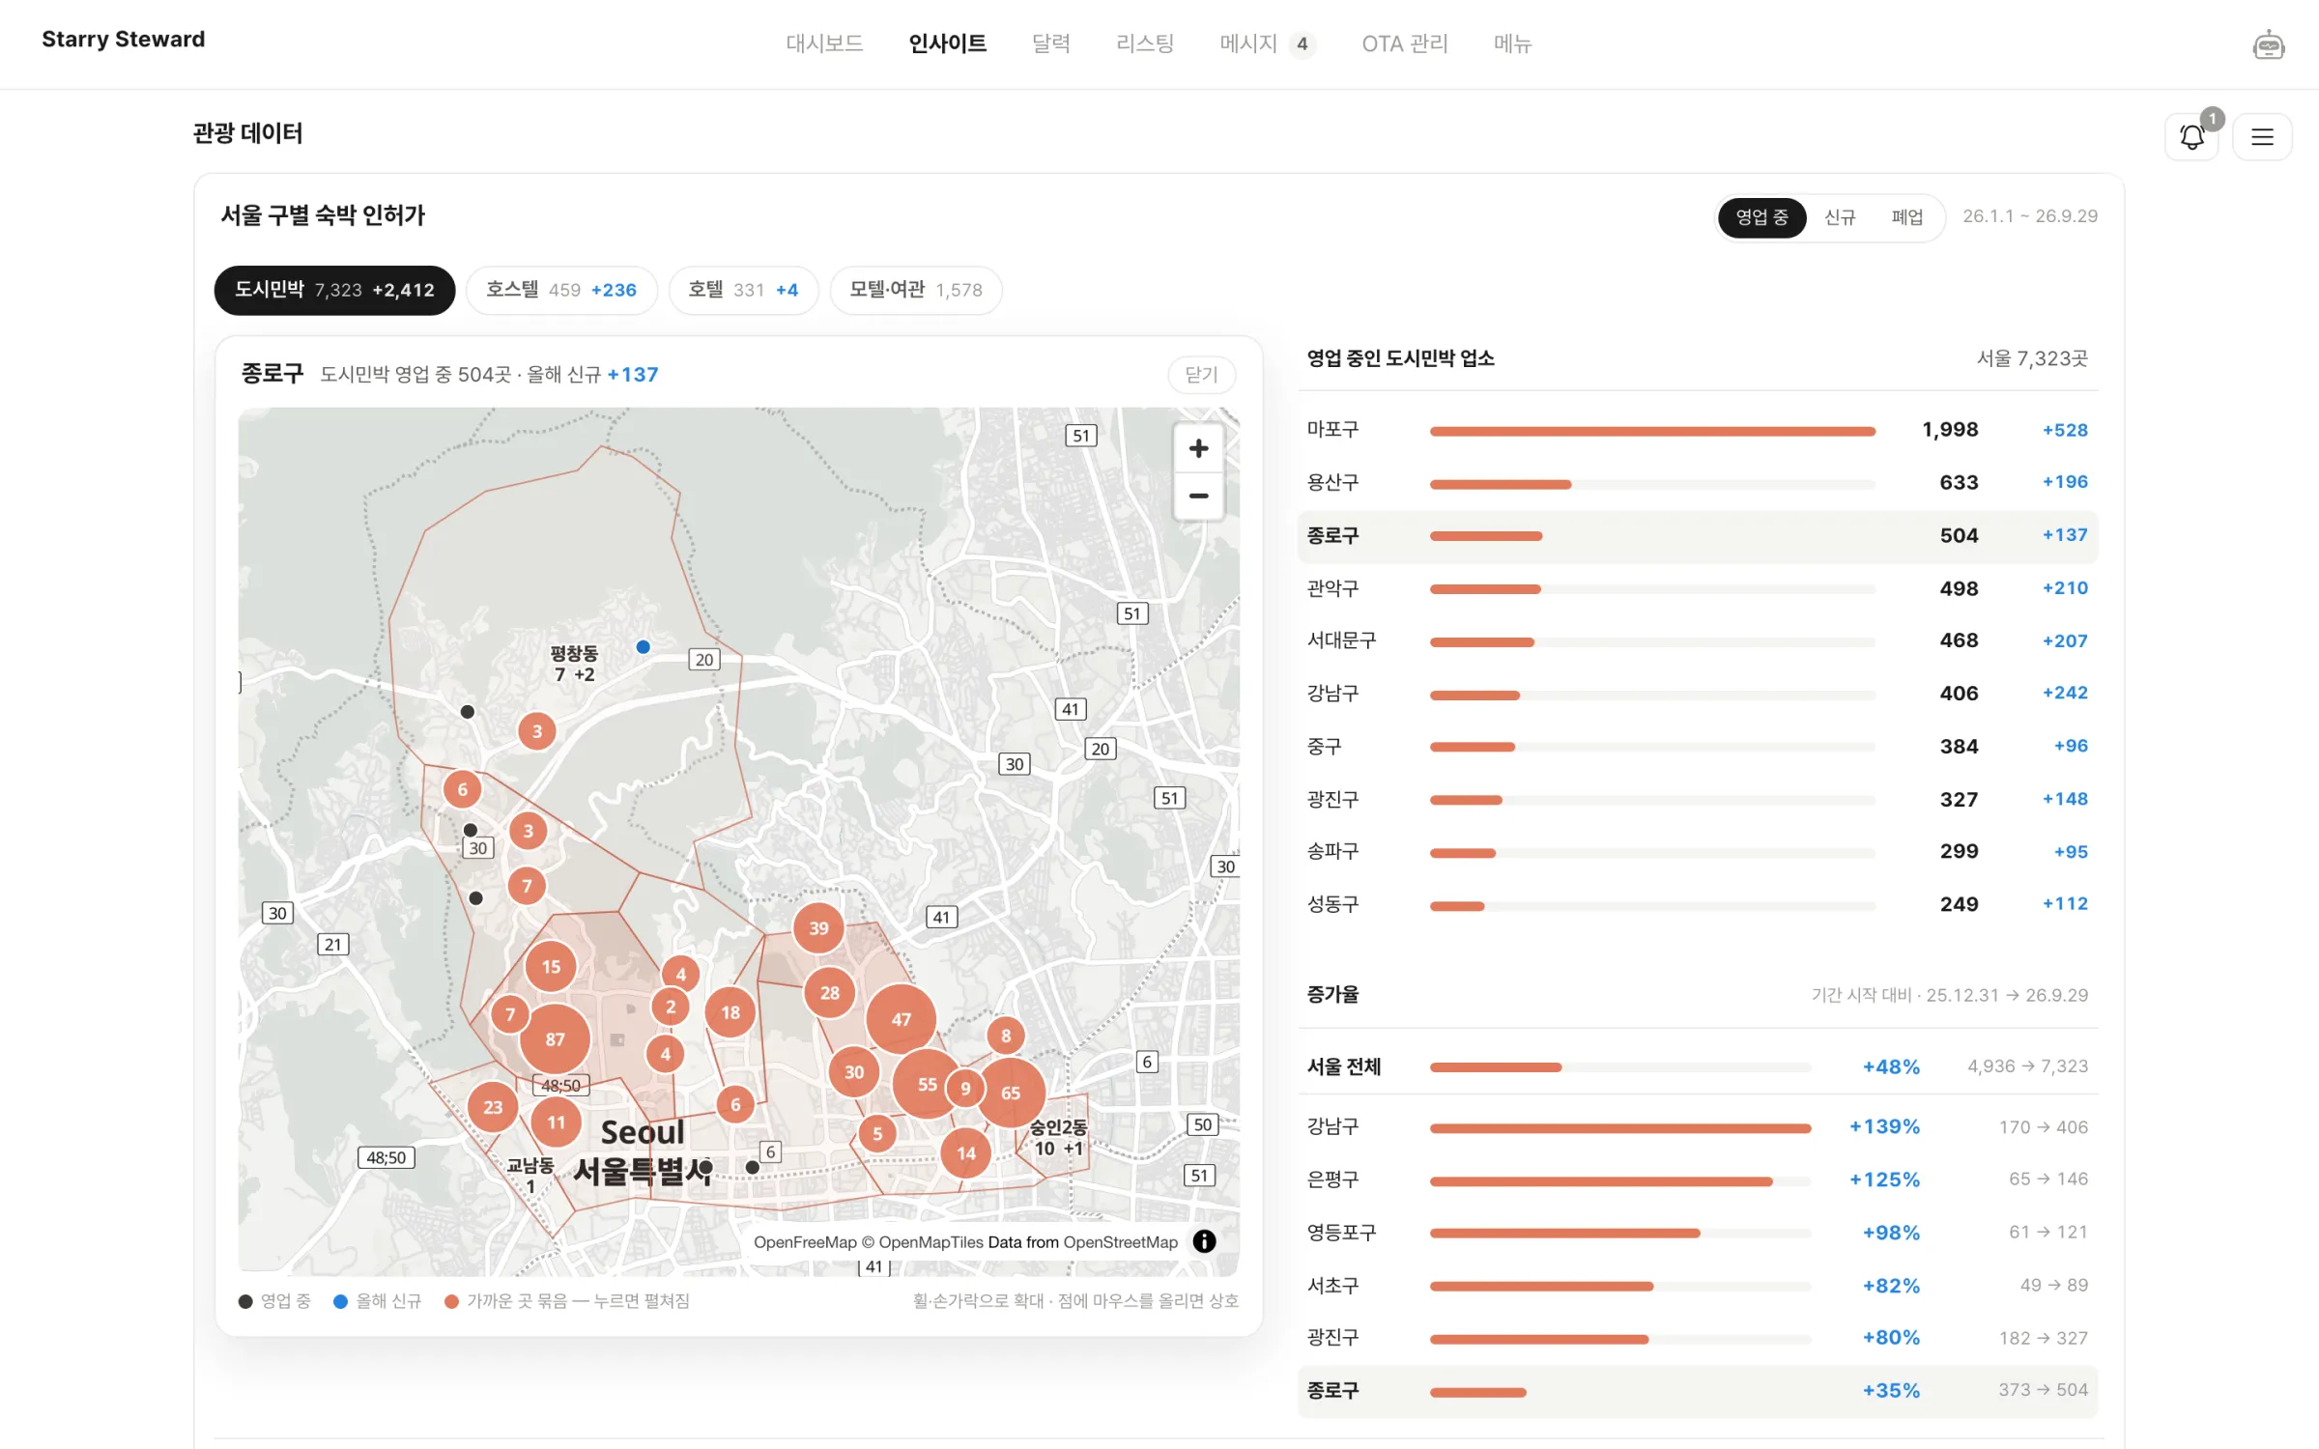The width and height of the screenshot is (2319, 1449).
Task: Open the 달력 tab
Action: coord(1050,43)
